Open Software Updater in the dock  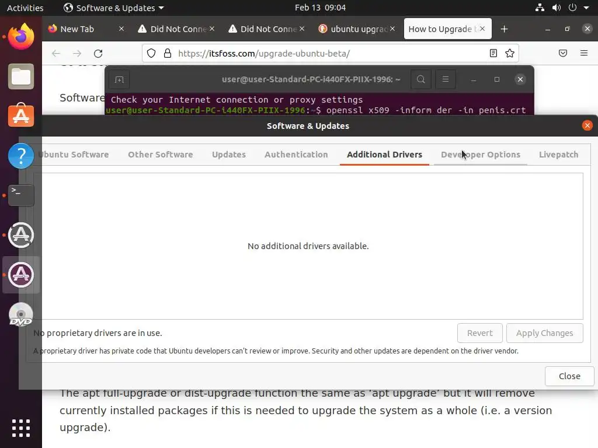(21, 235)
